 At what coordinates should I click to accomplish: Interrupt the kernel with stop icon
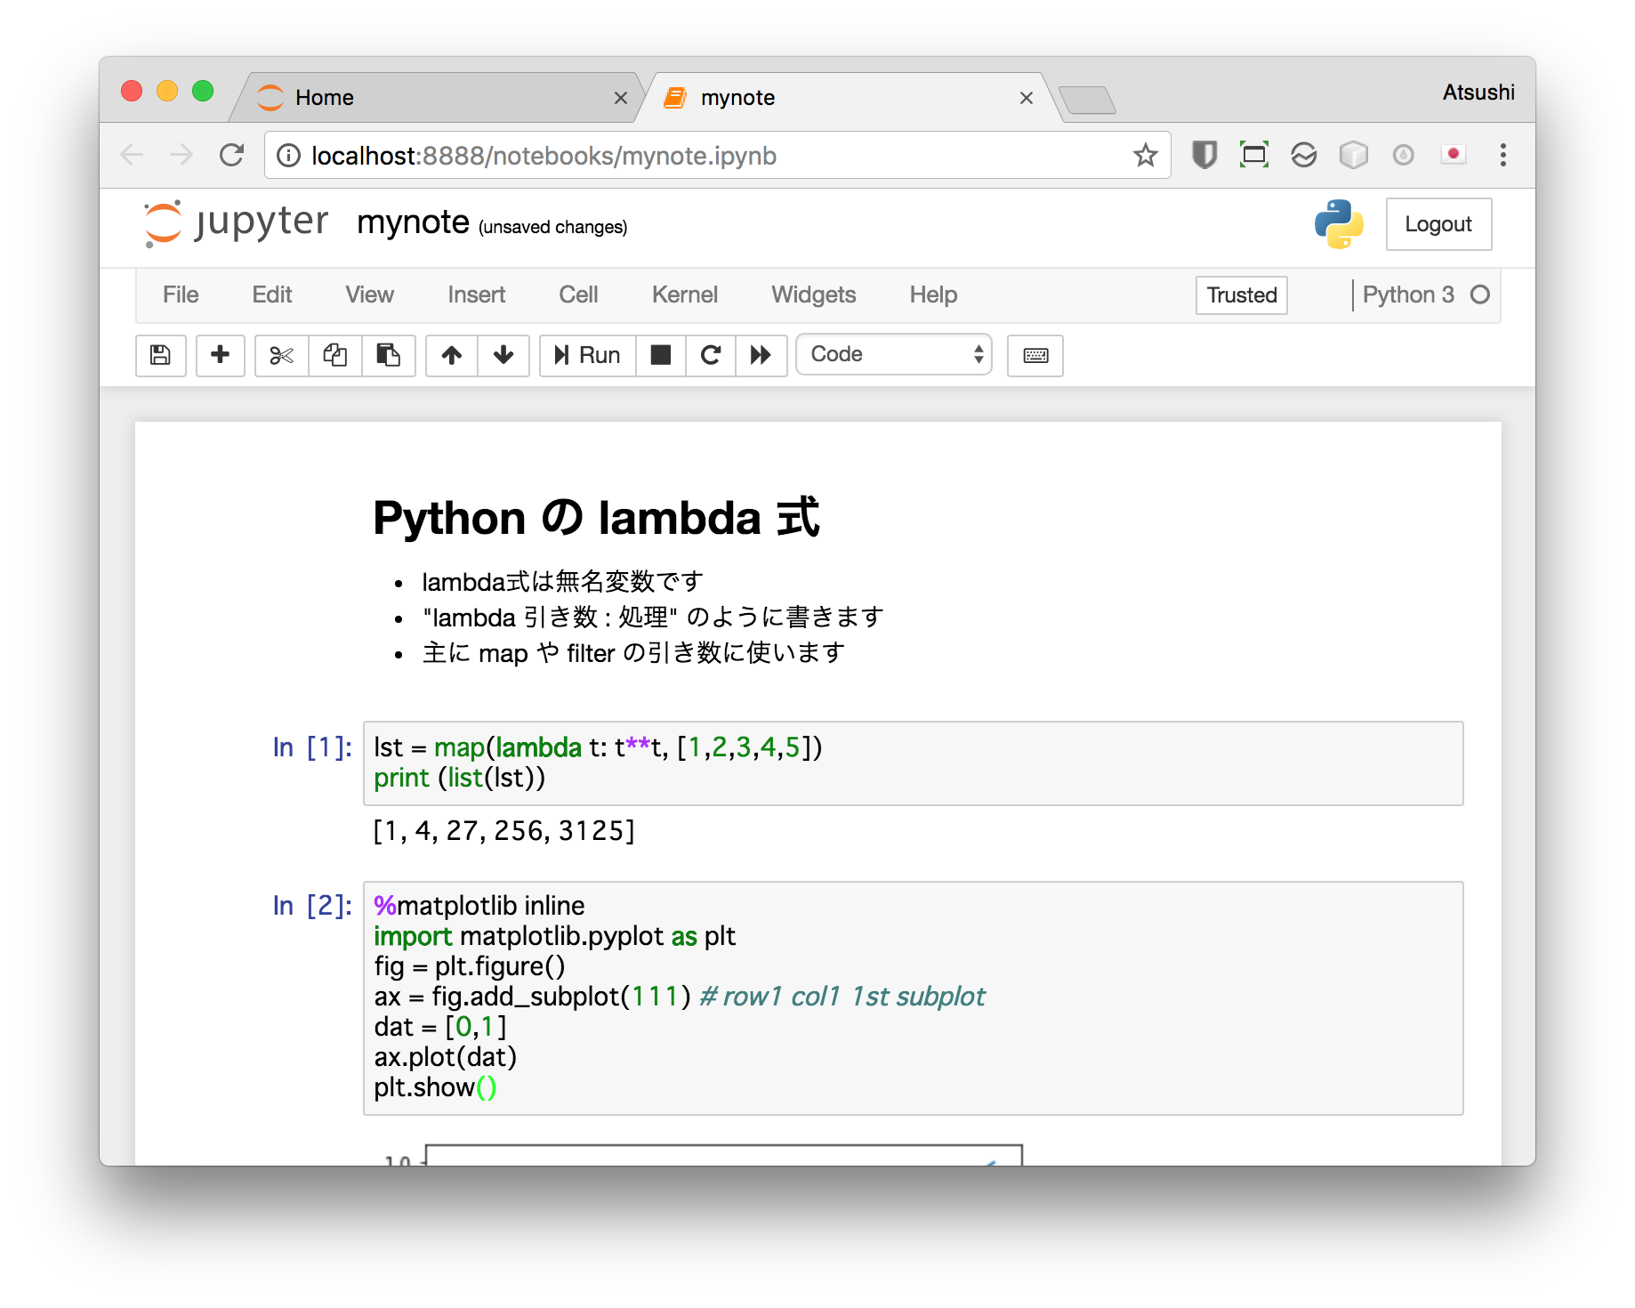[x=660, y=355]
